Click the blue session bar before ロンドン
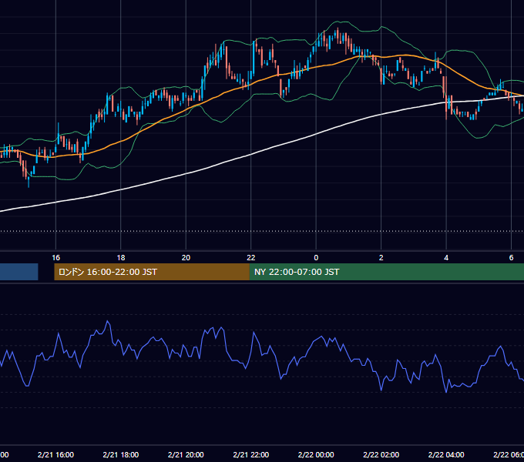524x462 pixels. [x=19, y=272]
